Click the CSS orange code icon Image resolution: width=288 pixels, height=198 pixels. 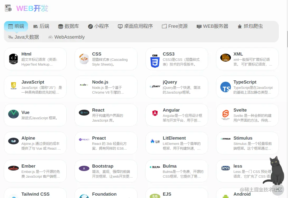pos(84,59)
